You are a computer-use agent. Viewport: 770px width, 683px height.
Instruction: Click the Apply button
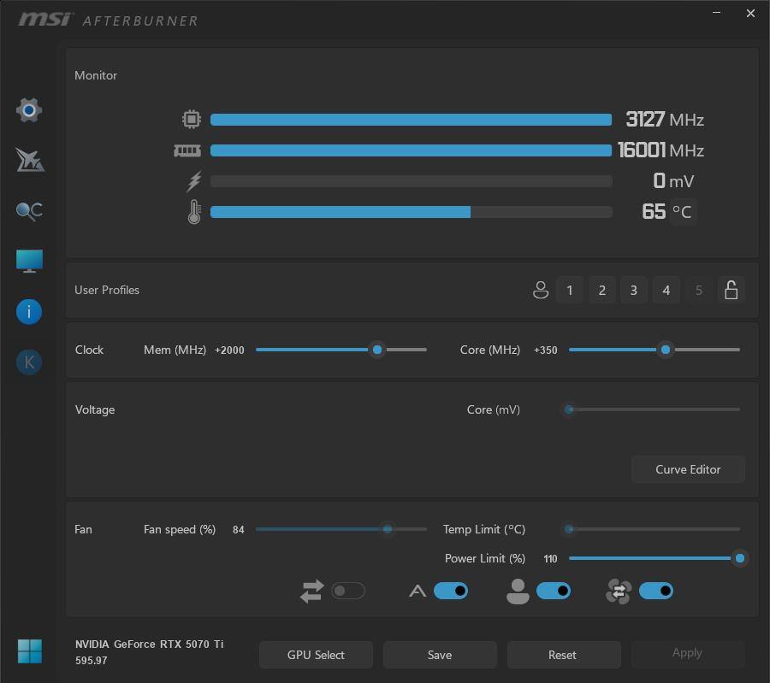pyautogui.click(x=687, y=652)
